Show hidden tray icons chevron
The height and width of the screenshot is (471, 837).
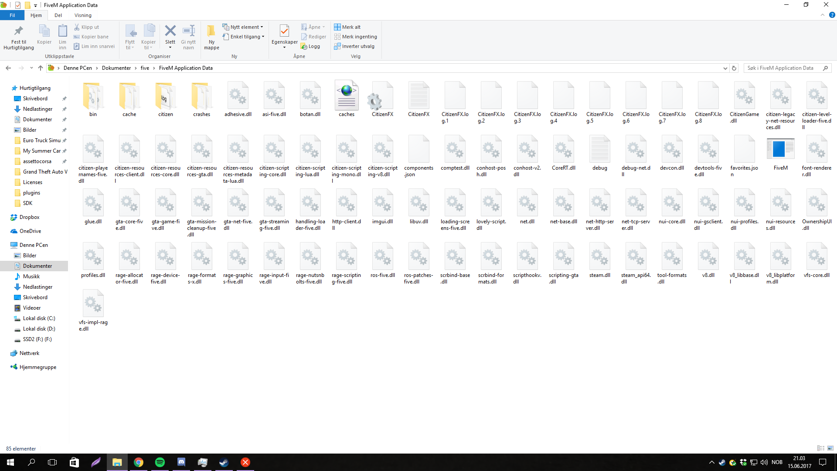[712, 462]
